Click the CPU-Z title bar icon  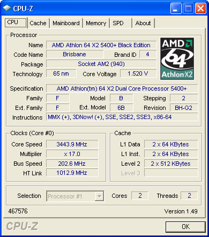tap(7, 8)
